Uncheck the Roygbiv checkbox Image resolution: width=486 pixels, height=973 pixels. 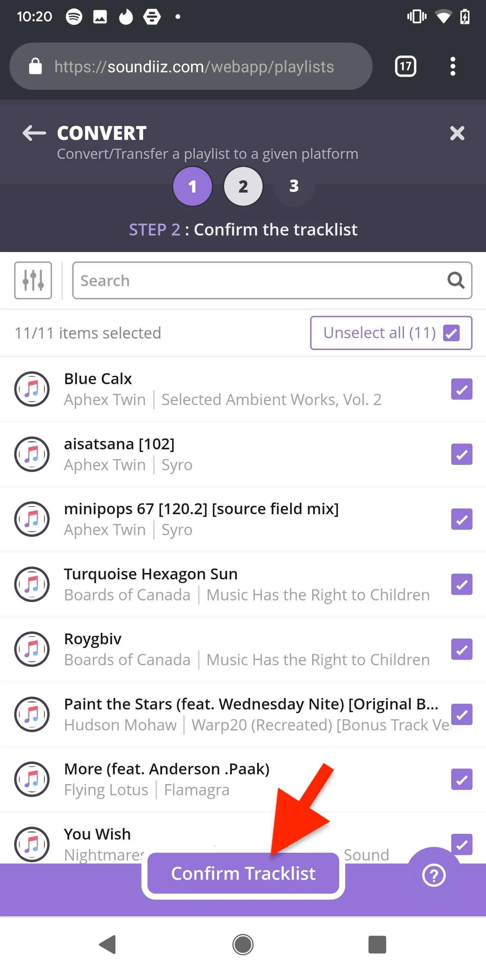pos(462,649)
